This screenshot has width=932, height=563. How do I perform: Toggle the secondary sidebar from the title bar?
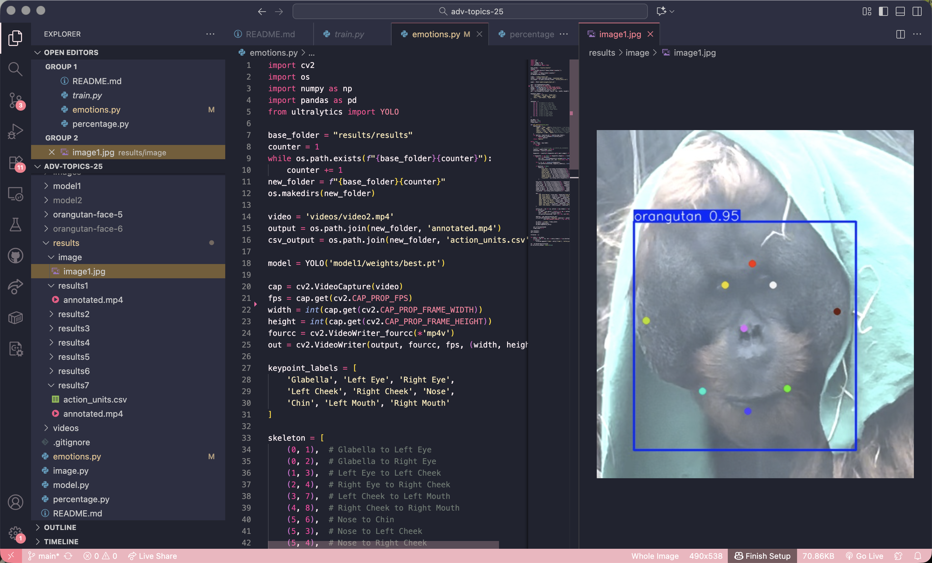(x=917, y=11)
